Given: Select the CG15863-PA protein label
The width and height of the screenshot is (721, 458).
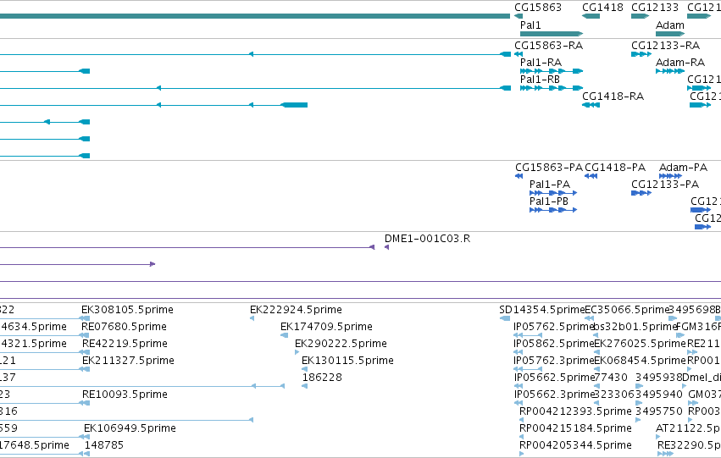Looking at the screenshot, I should pyautogui.click(x=549, y=168).
